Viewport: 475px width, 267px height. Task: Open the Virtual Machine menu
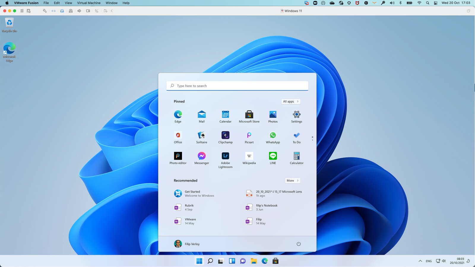pos(89,3)
